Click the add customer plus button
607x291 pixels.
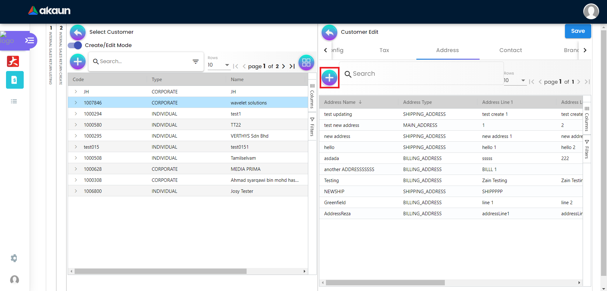click(x=78, y=62)
